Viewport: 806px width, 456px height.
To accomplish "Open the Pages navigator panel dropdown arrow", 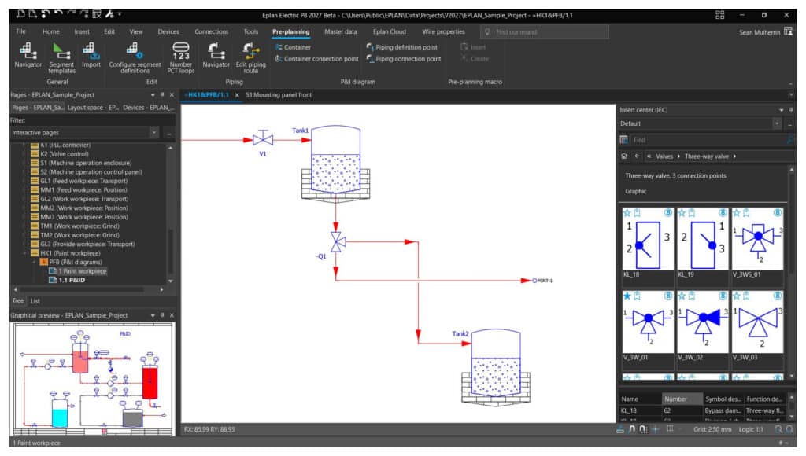I will [x=153, y=95].
